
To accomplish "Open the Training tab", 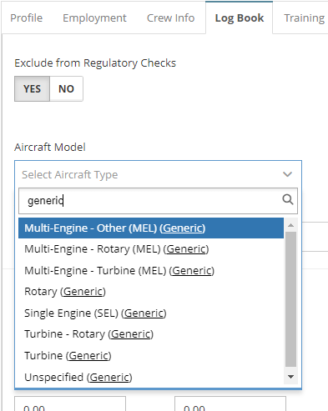I will [304, 18].
